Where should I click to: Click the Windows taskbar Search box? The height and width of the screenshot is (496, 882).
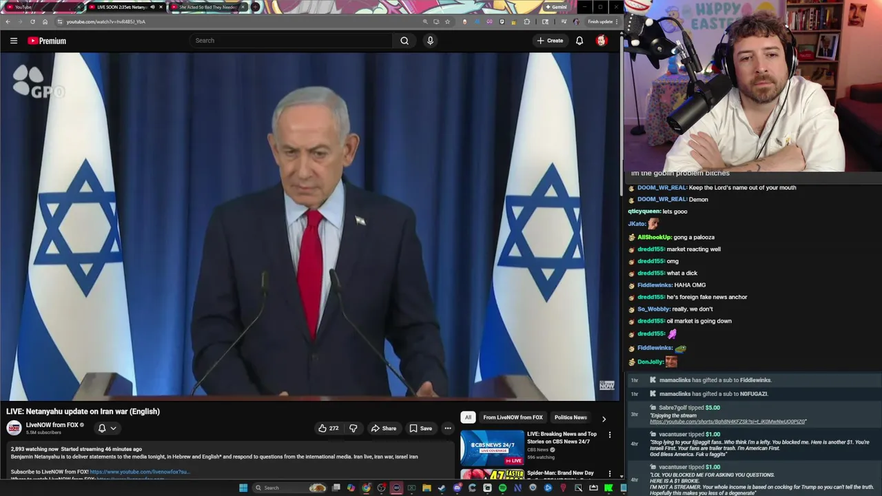pos(289,488)
